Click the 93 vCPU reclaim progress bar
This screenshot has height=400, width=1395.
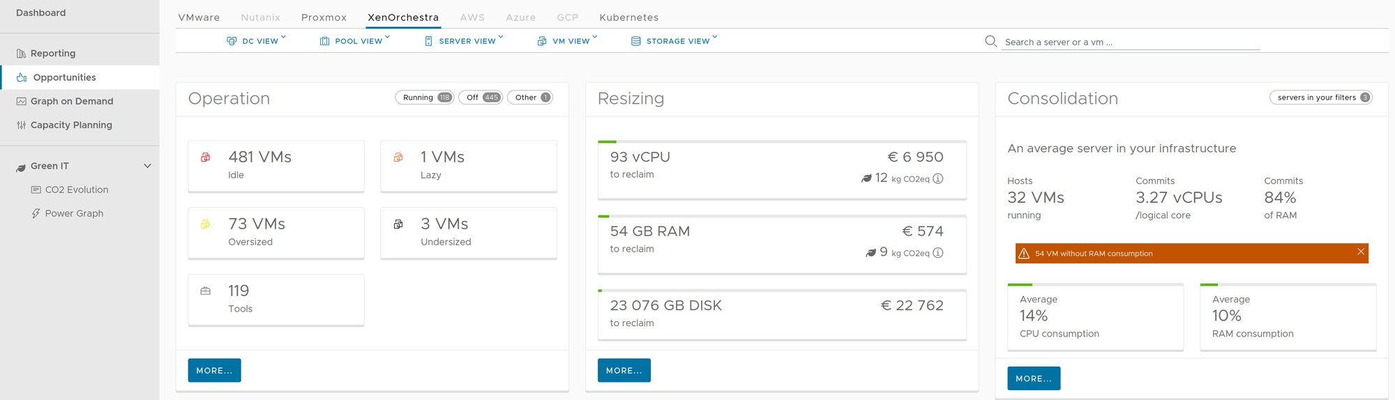[782, 141]
